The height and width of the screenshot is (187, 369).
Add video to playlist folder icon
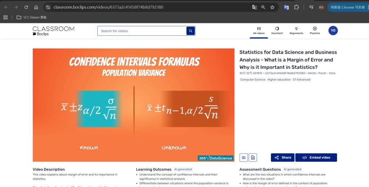[x=244, y=158]
